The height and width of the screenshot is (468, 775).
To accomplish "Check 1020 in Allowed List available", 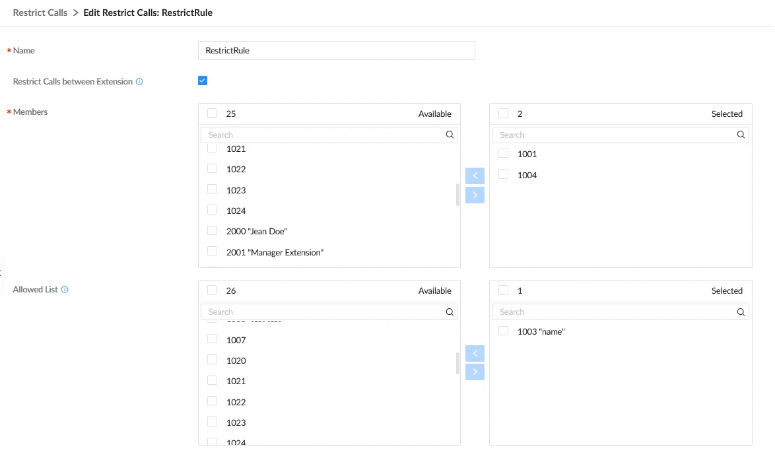I will 212,360.
